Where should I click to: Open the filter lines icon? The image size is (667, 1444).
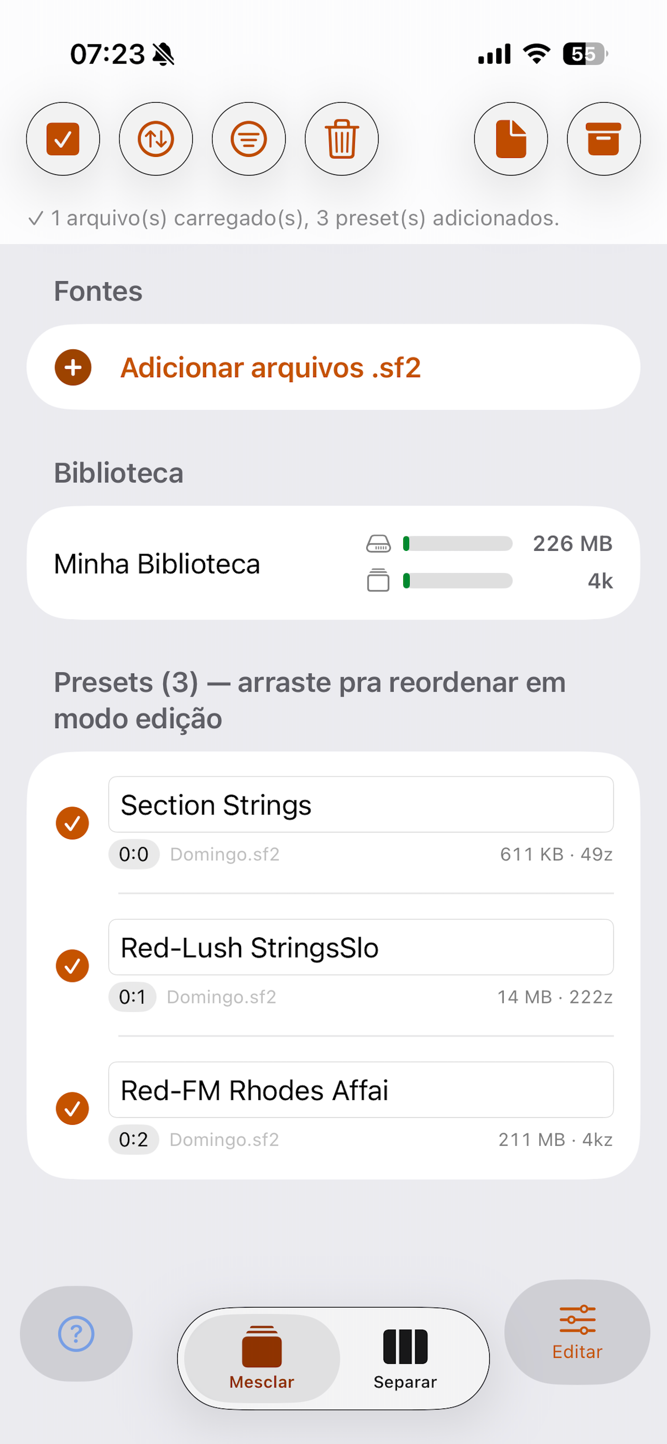pyautogui.click(x=249, y=138)
